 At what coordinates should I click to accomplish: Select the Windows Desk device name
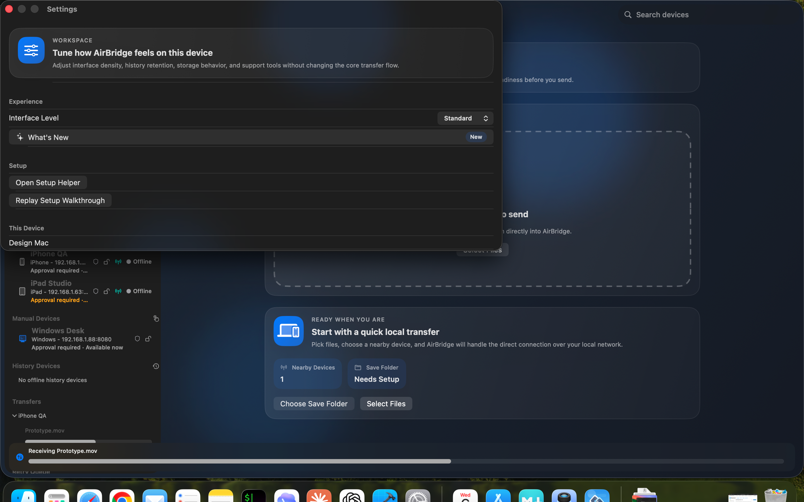click(58, 331)
